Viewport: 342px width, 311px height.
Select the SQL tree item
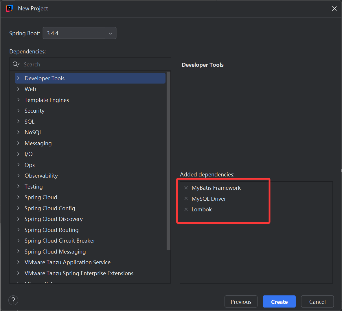tap(90, 122)
